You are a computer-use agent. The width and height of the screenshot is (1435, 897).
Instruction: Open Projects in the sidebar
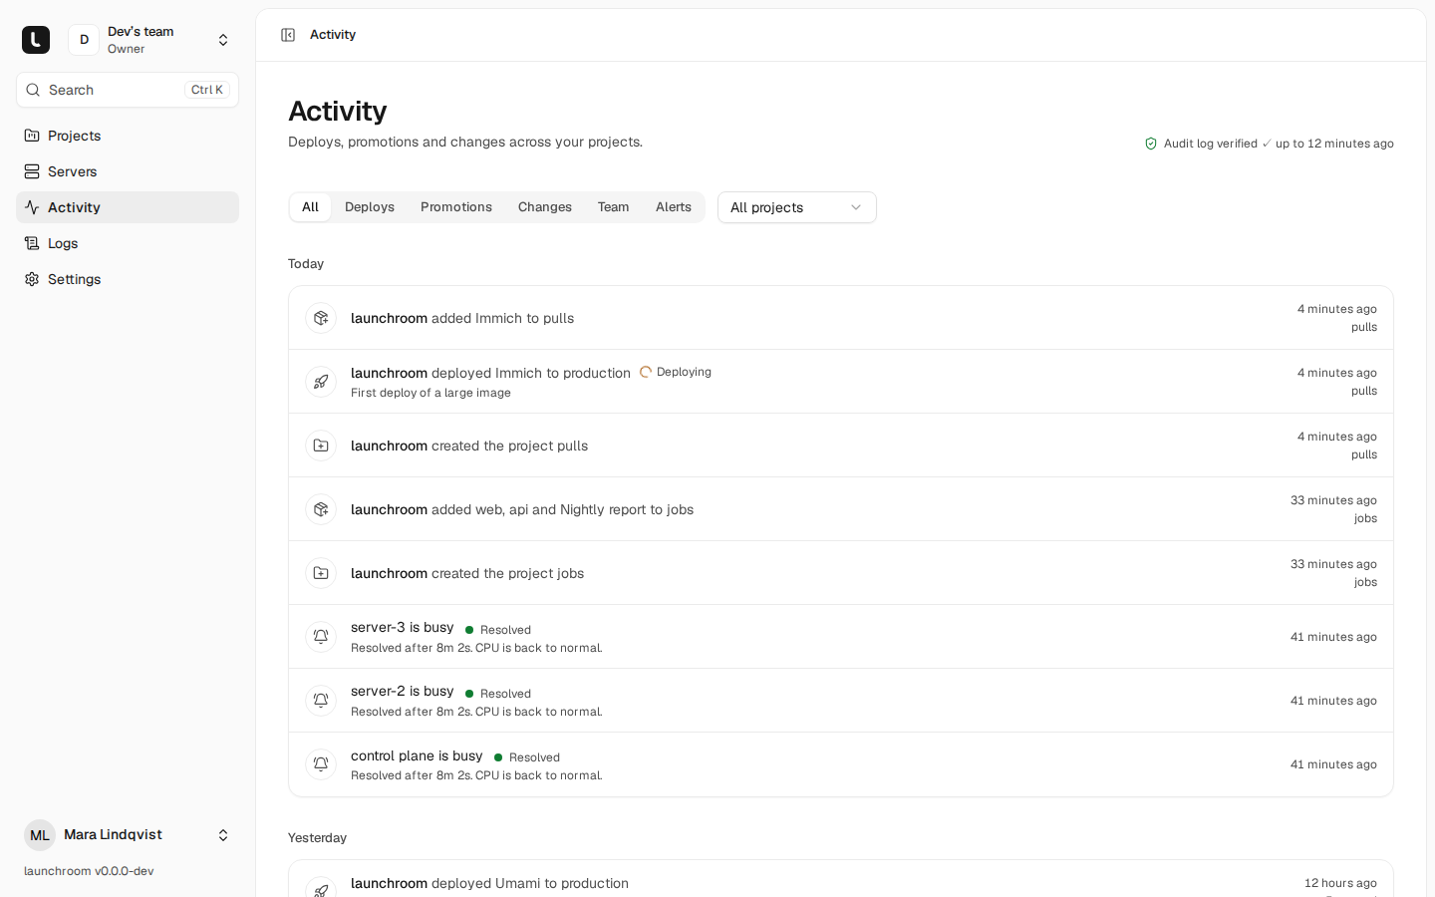pyautogui.click(x=128, y=136)
